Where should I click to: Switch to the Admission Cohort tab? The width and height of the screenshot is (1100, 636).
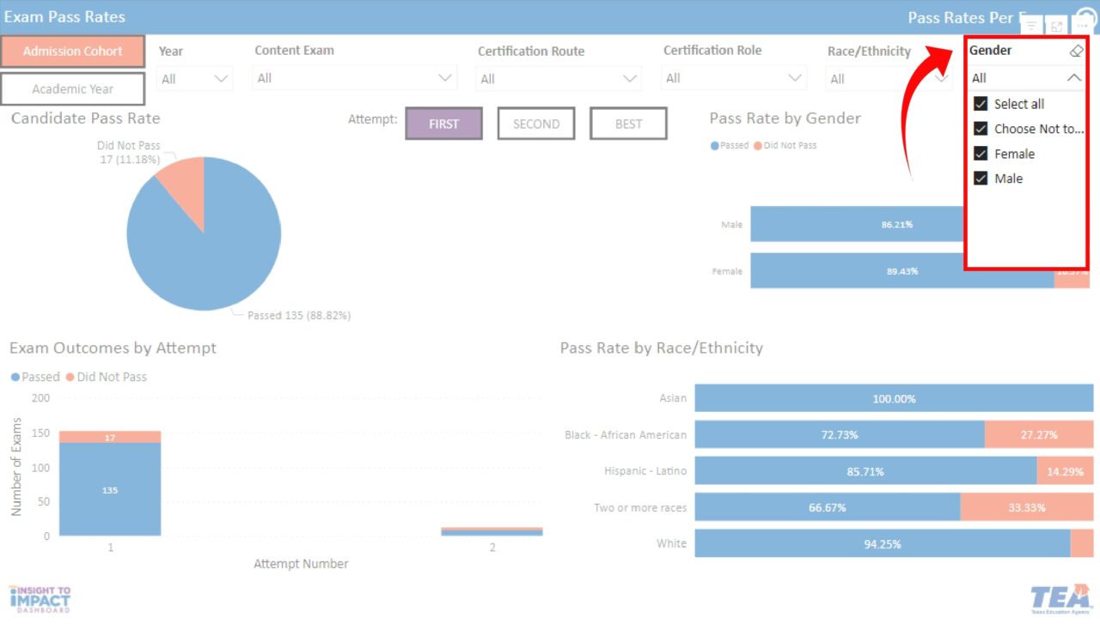[x=73, y=51]
